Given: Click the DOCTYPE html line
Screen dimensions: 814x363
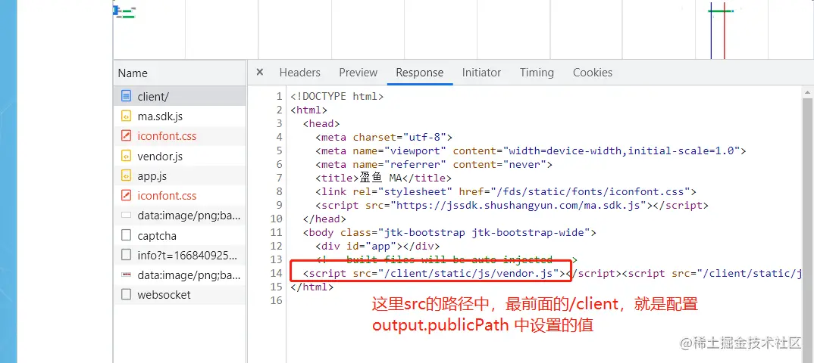Looking at the screenshot, I should [x=337, y=96].
